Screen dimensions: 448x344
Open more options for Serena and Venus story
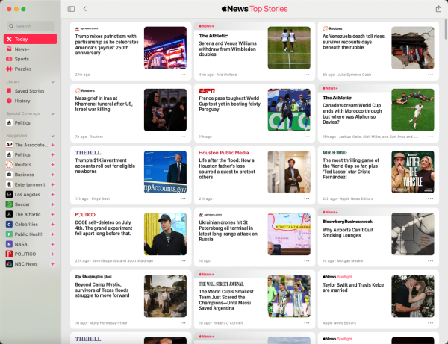307,75
